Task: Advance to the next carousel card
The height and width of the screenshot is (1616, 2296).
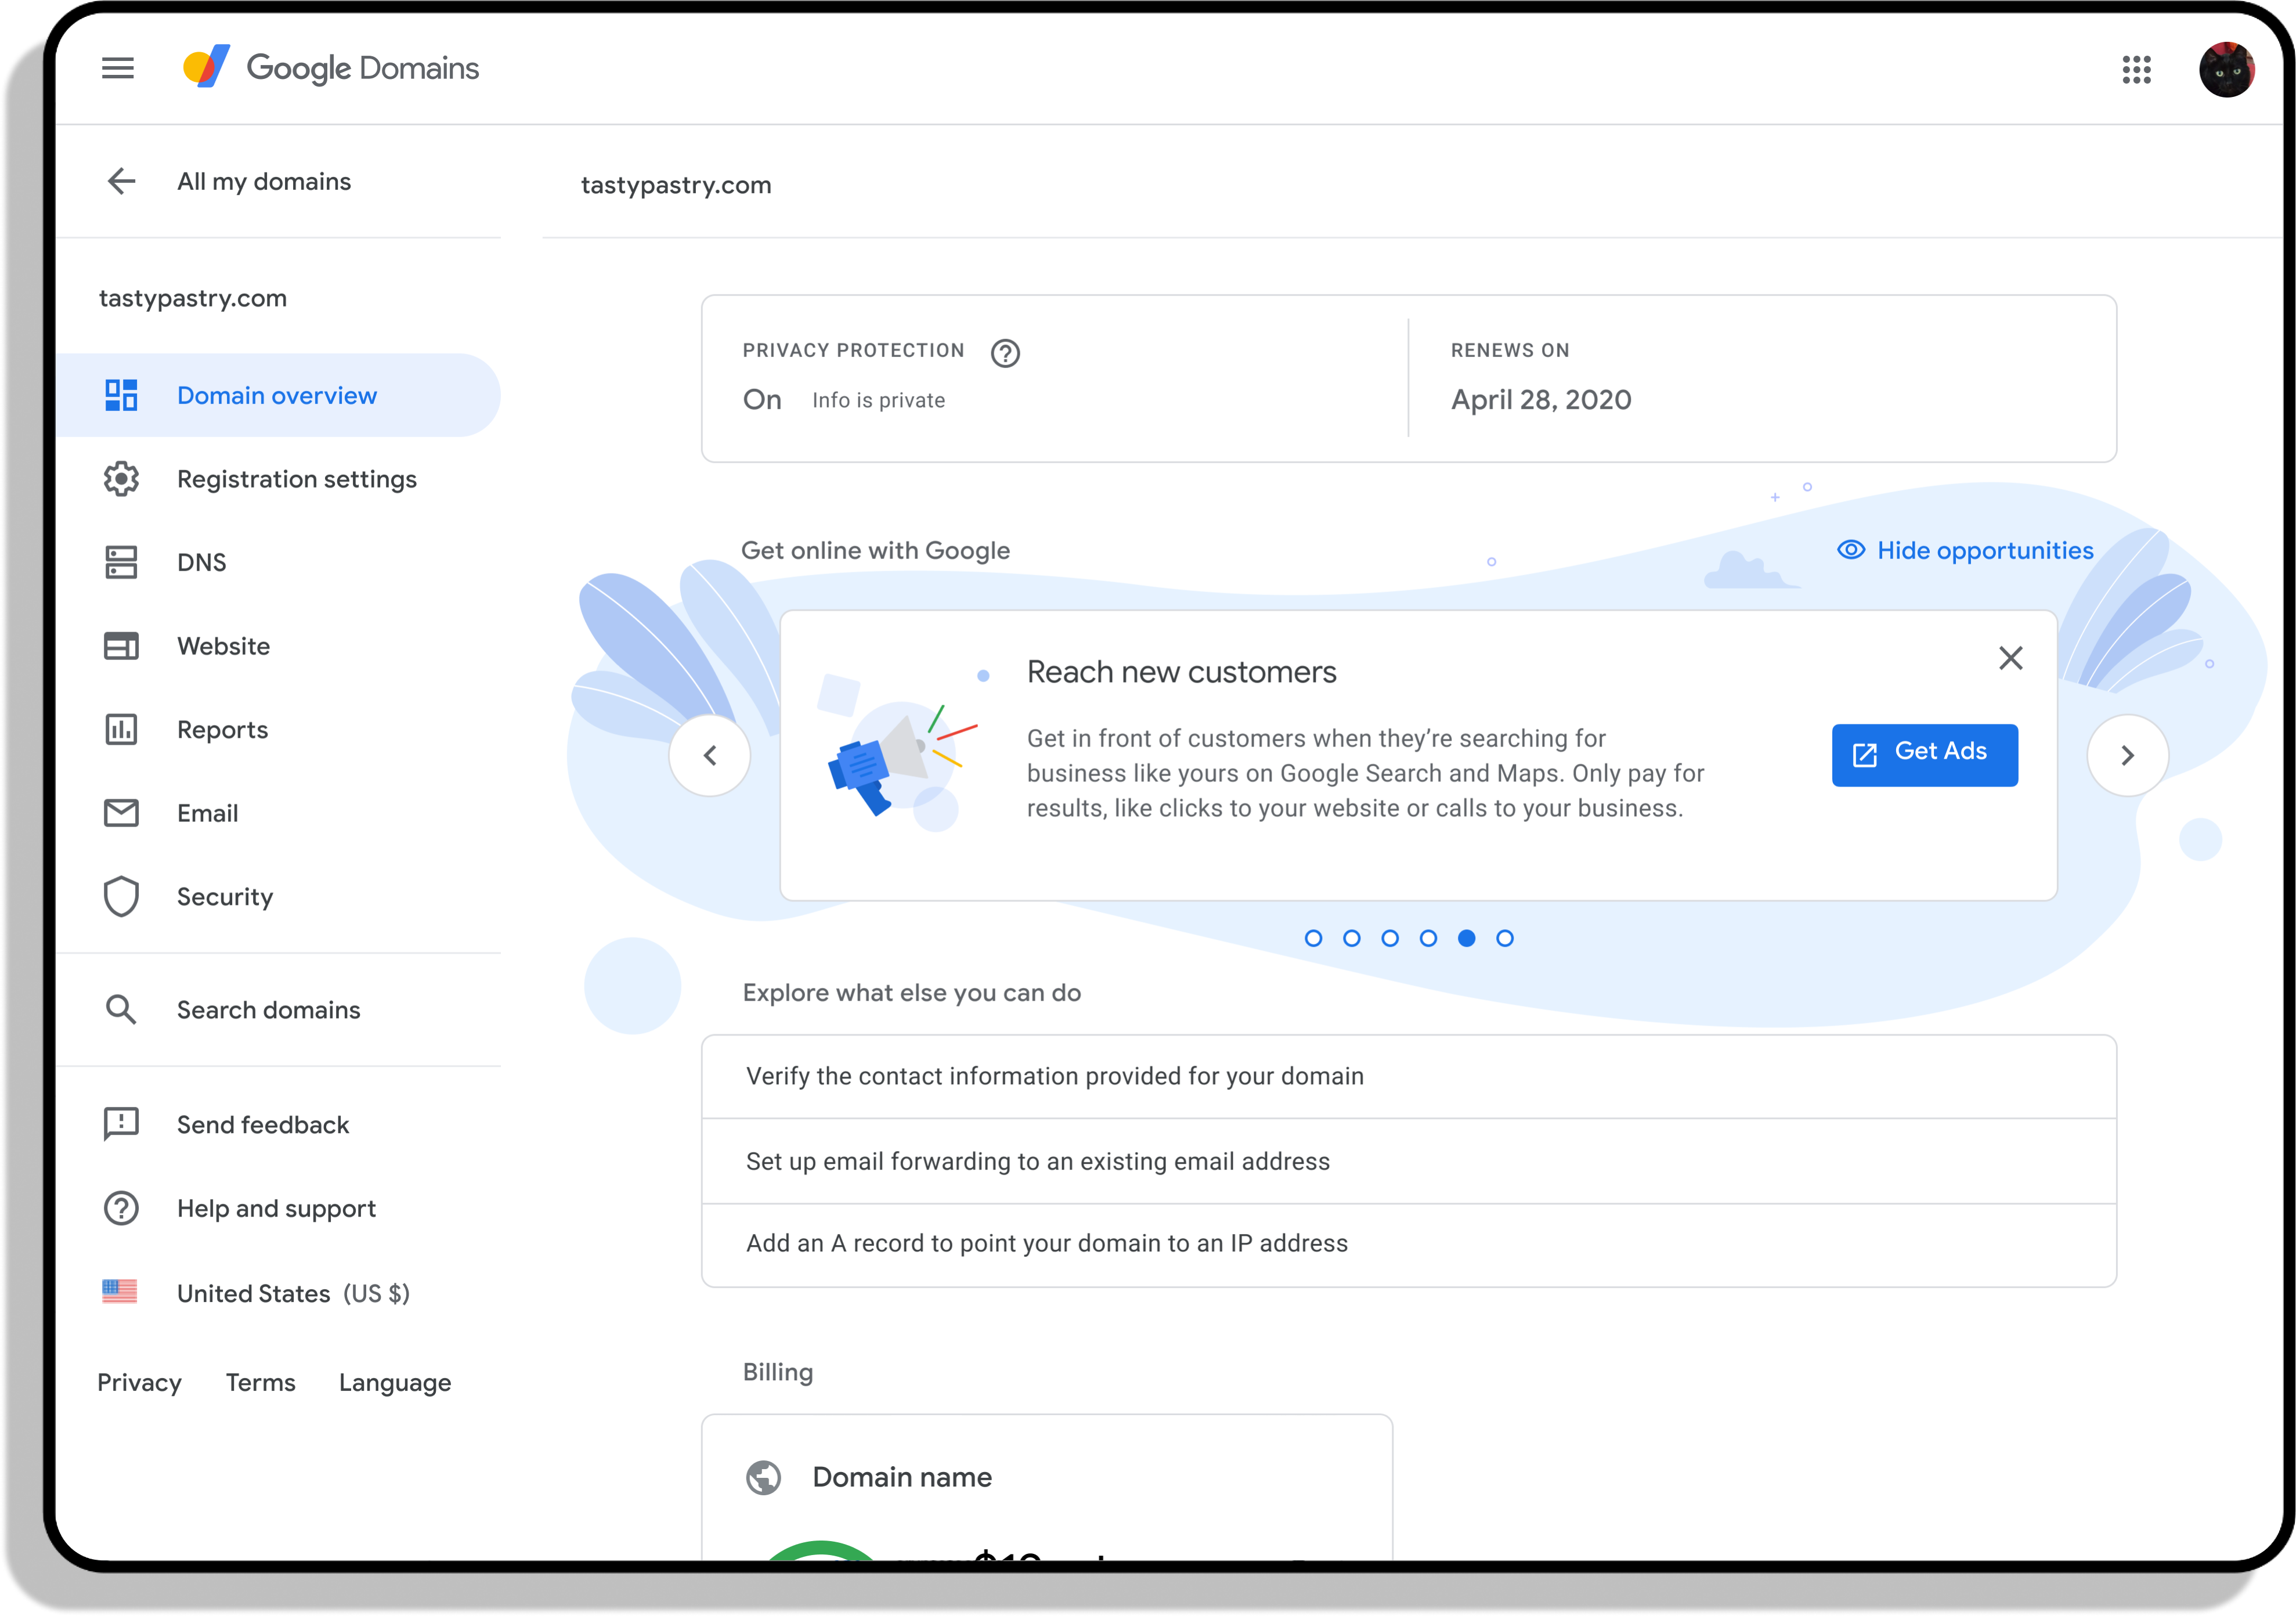Action: [2128, 755]
